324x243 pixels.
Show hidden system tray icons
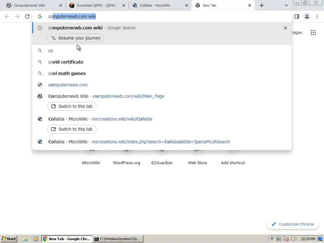pos(272,239)
